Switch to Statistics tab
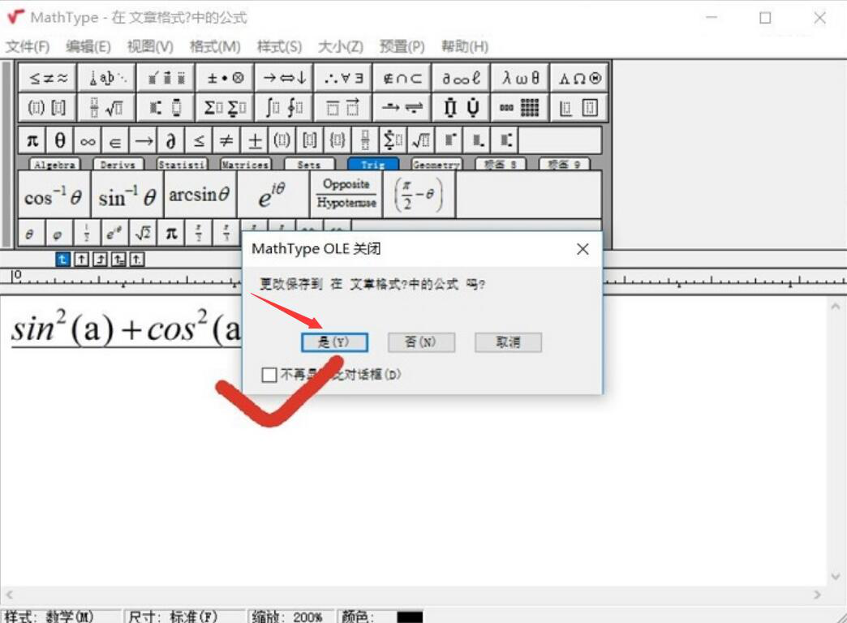The image size is (847, 623). pyautogui.click(x=182, y=164)
